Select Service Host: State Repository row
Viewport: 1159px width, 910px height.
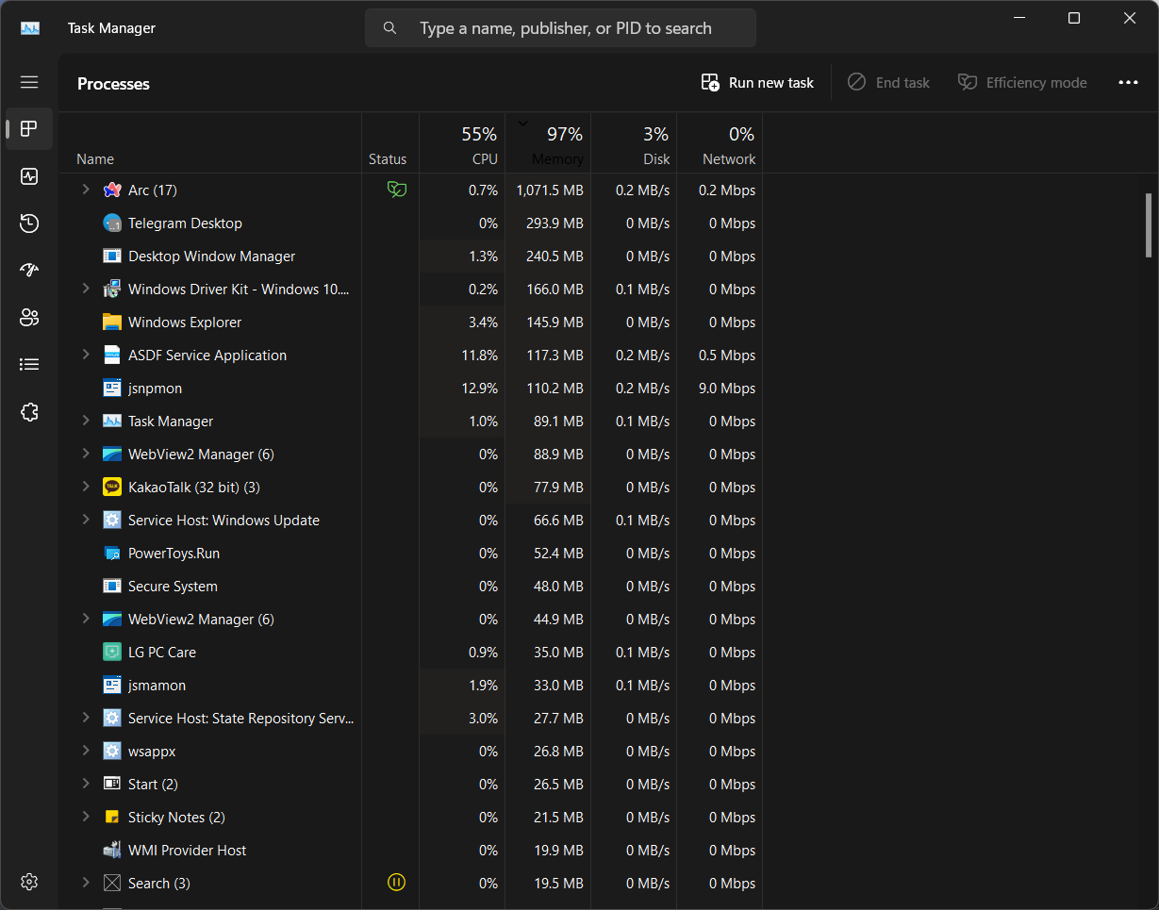(x=410, y=718)
